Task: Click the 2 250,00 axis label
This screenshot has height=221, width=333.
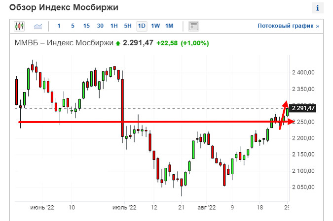Action: [303, 122]
